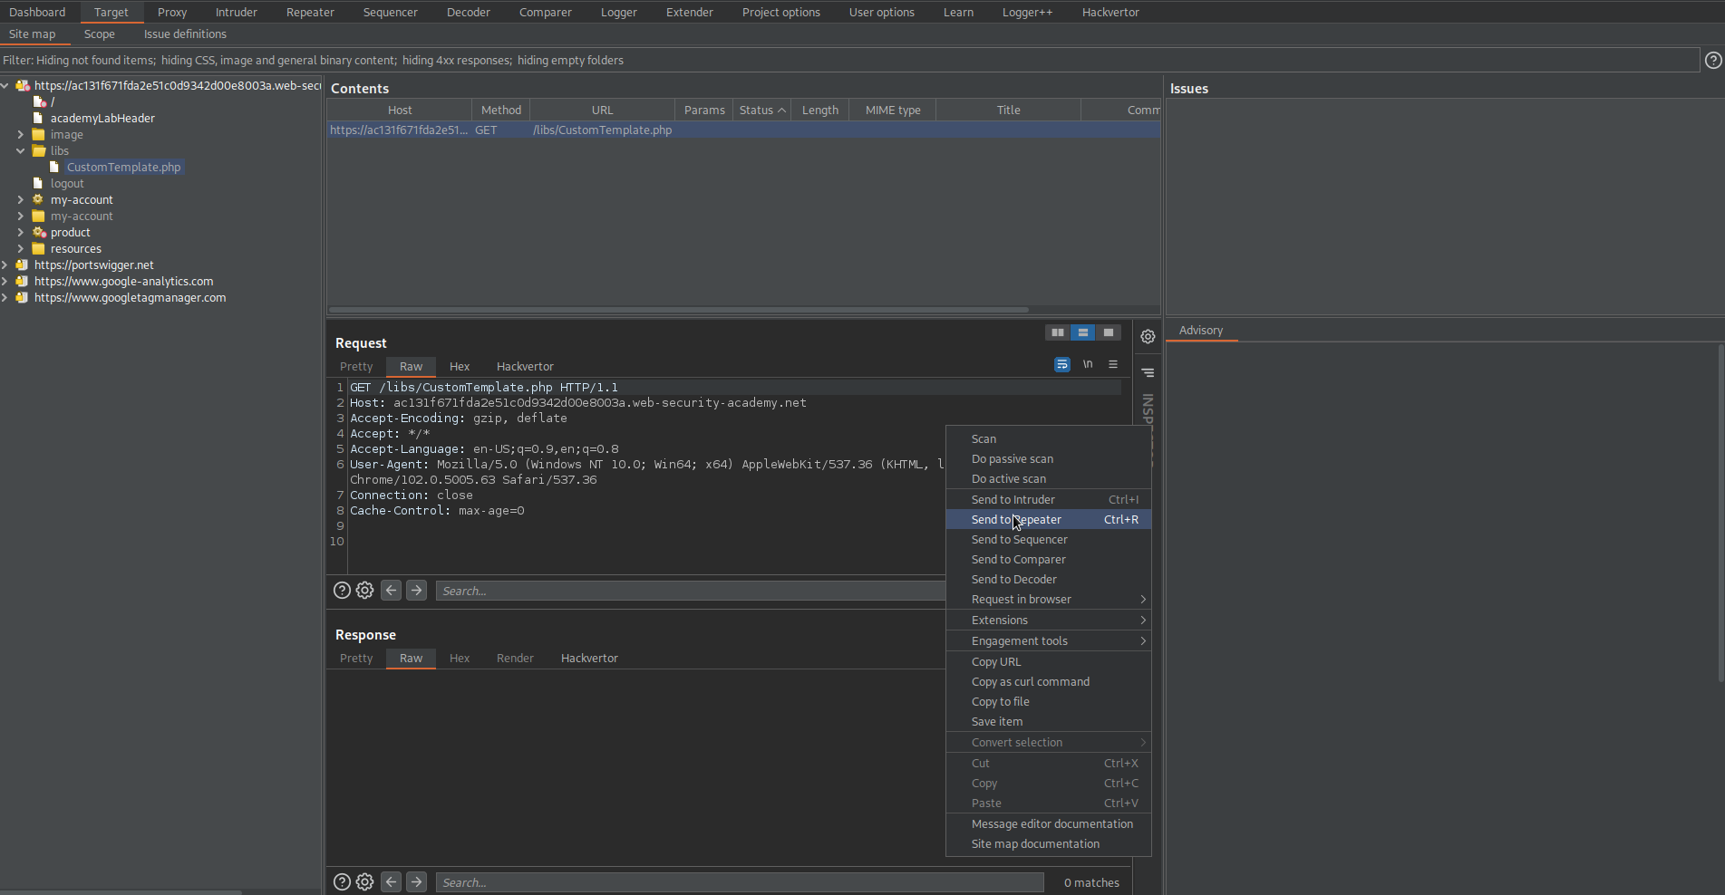Expand the image folder
The width and height of the screenshot is (1725, 895).
20,134
